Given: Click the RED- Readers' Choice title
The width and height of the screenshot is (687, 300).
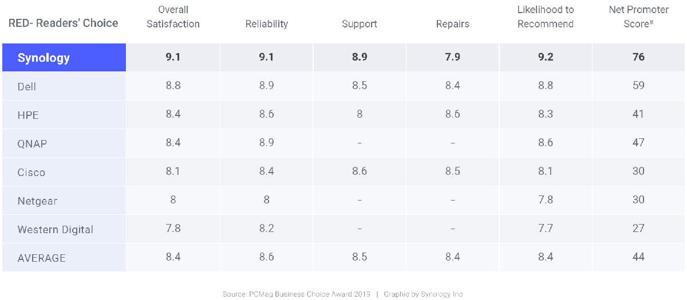Looking at the screenshot, I should click(64, 23).
